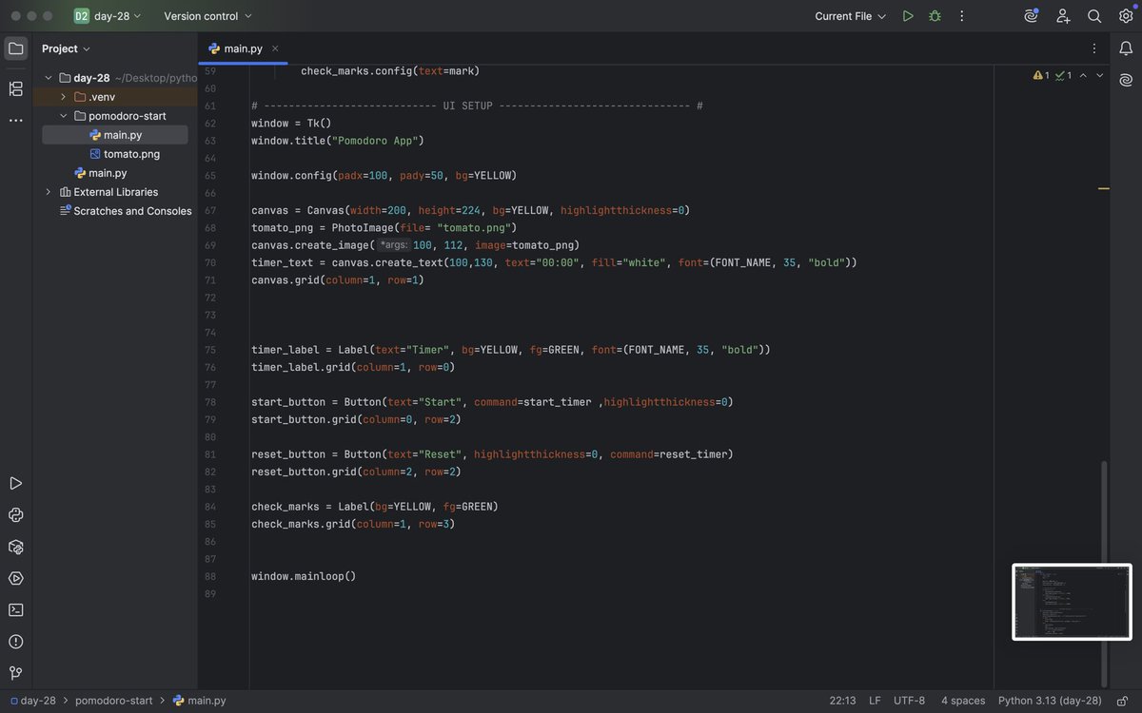Open Notifications bell icon in right sidebar
This screenshot has height=713, width=1142.
(1126, 48)
